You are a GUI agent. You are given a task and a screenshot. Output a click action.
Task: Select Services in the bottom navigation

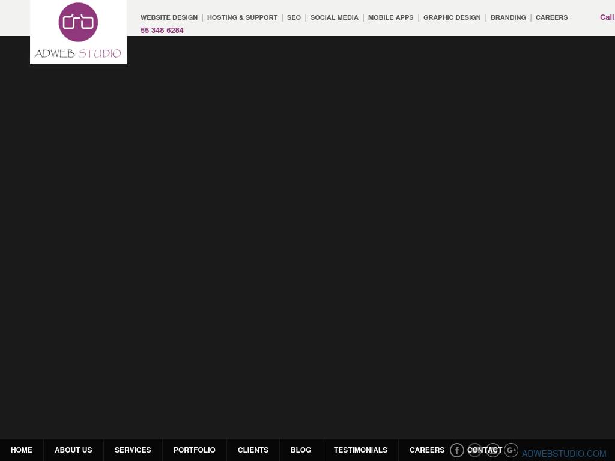click(133, 450)
